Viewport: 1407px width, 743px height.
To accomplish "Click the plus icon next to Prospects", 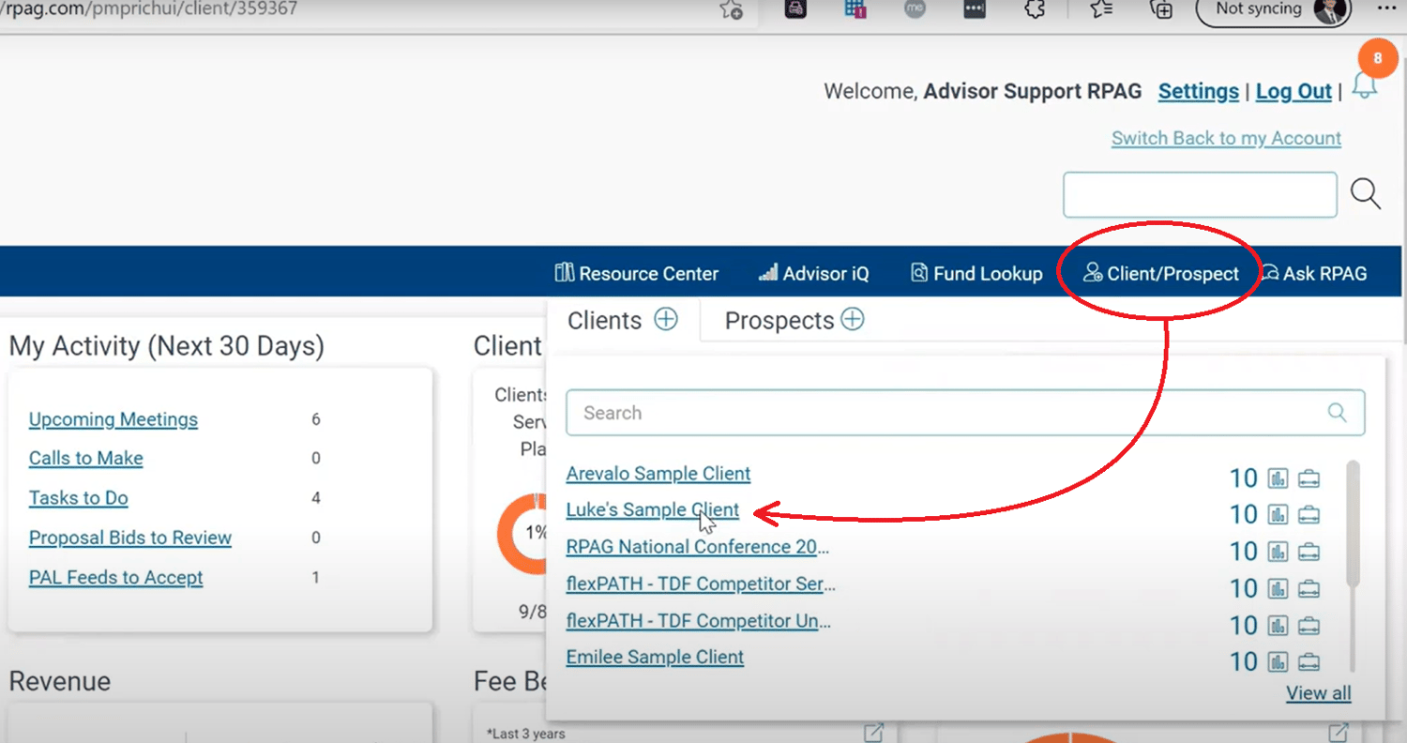I will coord(853,319).
